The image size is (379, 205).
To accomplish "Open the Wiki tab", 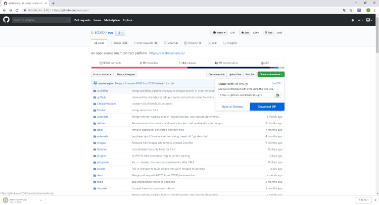I will pyautogui.click(x=212, y=43).
